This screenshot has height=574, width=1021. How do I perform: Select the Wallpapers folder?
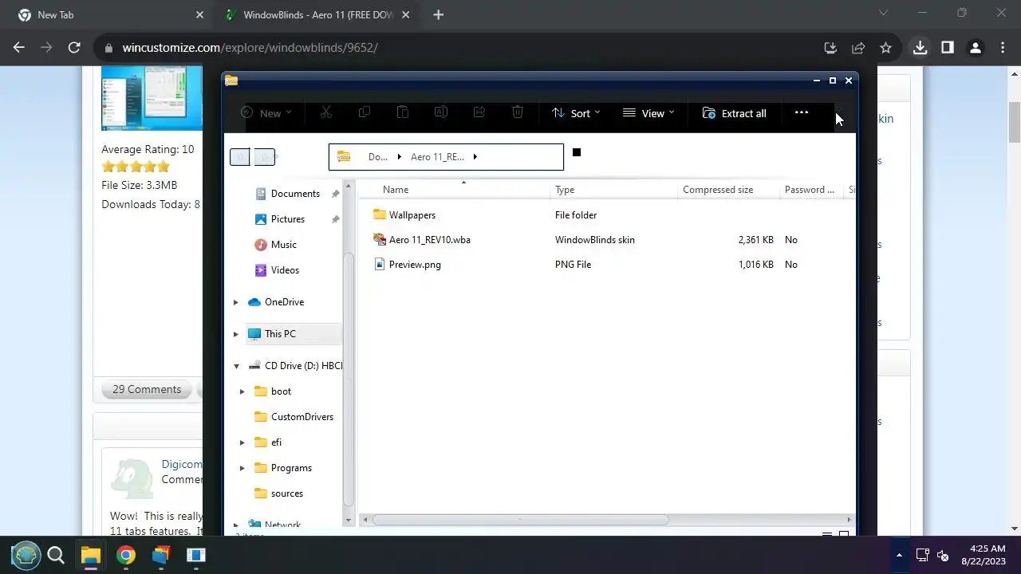tap(412, 215)
